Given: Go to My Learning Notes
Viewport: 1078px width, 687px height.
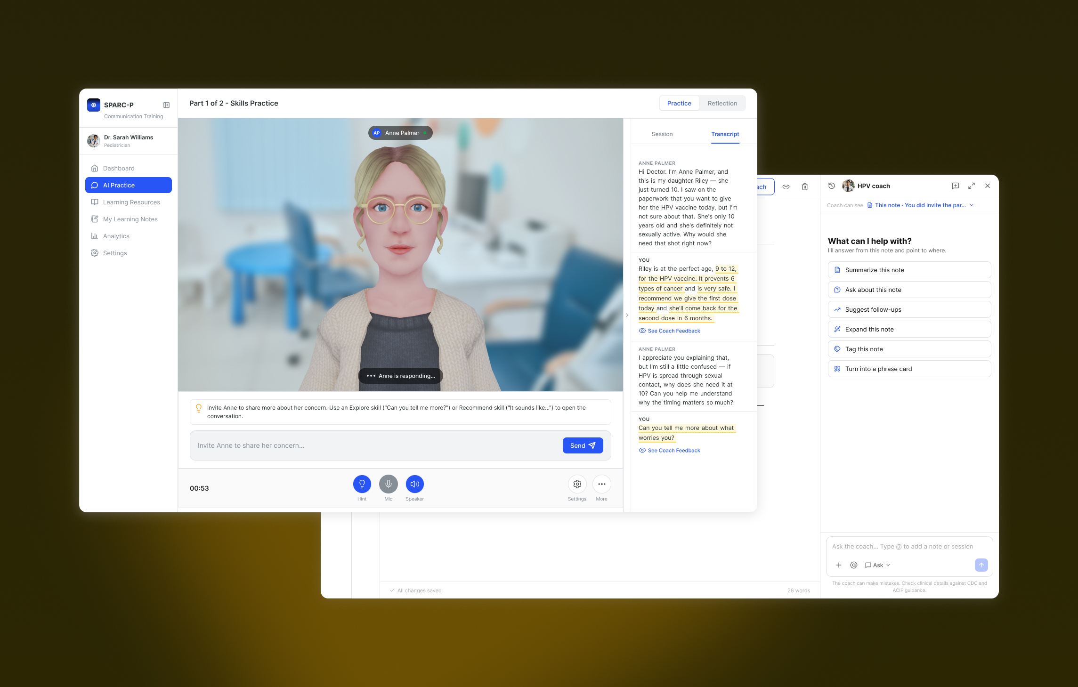Looking at the screenshot, I should [128, 219].
